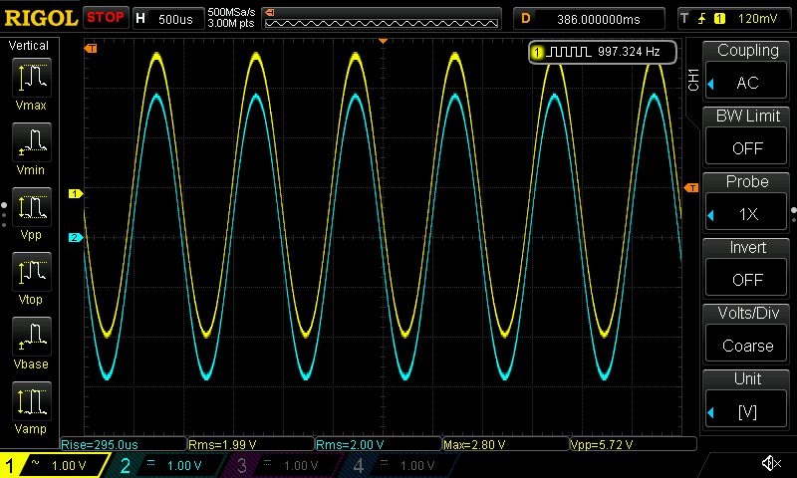This screenshot has height=478, width=797.
Task: Click the trigger level 120mV readout
Action: tap(757, 19)
